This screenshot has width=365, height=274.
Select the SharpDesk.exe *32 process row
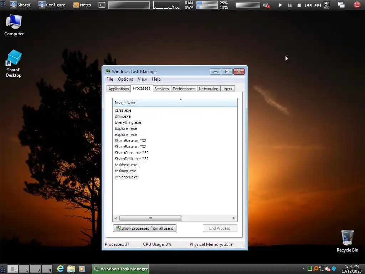175,159
